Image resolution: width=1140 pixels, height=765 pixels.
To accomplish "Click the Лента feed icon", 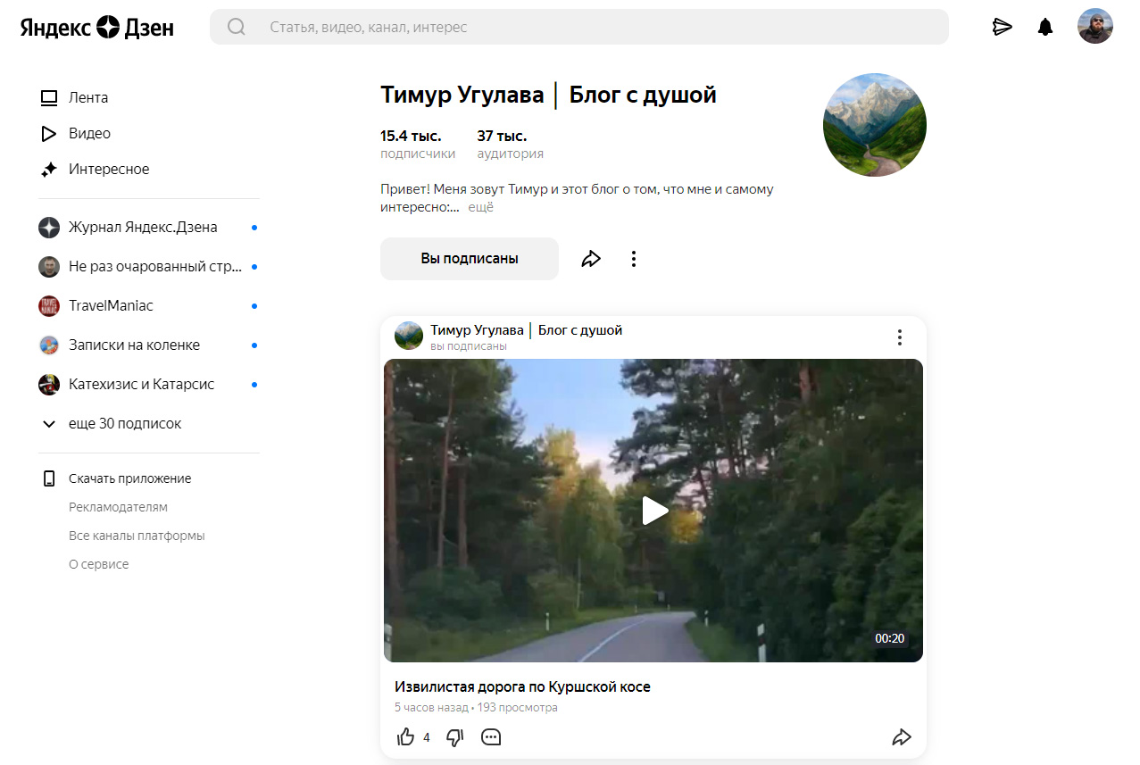I will pos(49,98).
